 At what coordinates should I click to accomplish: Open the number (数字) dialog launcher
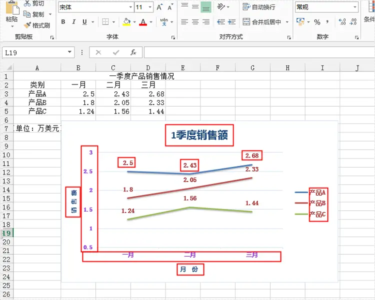coord(357,37)
